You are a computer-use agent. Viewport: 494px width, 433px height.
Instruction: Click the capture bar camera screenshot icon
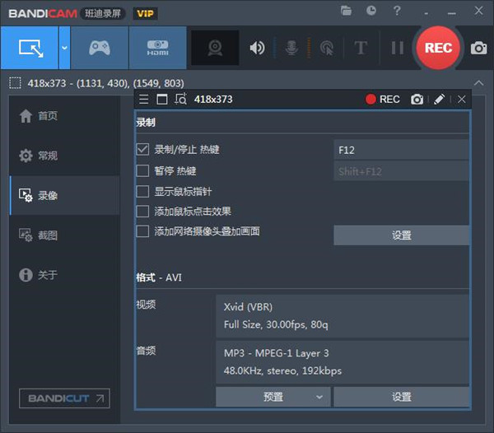pyautogui.click(x=417, y=100)
